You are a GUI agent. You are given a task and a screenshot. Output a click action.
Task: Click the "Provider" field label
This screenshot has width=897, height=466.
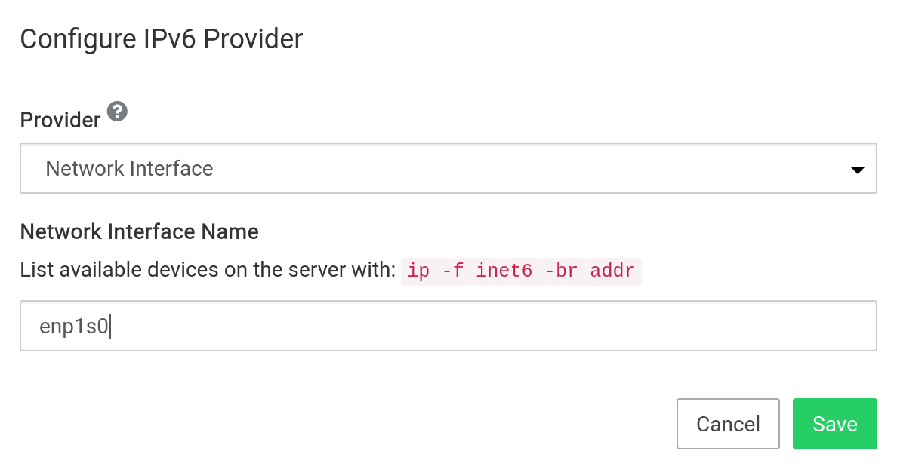pyautogui.click(x=60, y=120)
